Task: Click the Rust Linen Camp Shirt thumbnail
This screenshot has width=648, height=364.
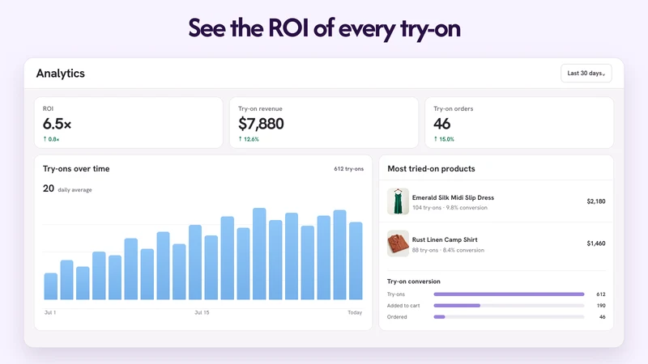Action: [x=398, y=243]
